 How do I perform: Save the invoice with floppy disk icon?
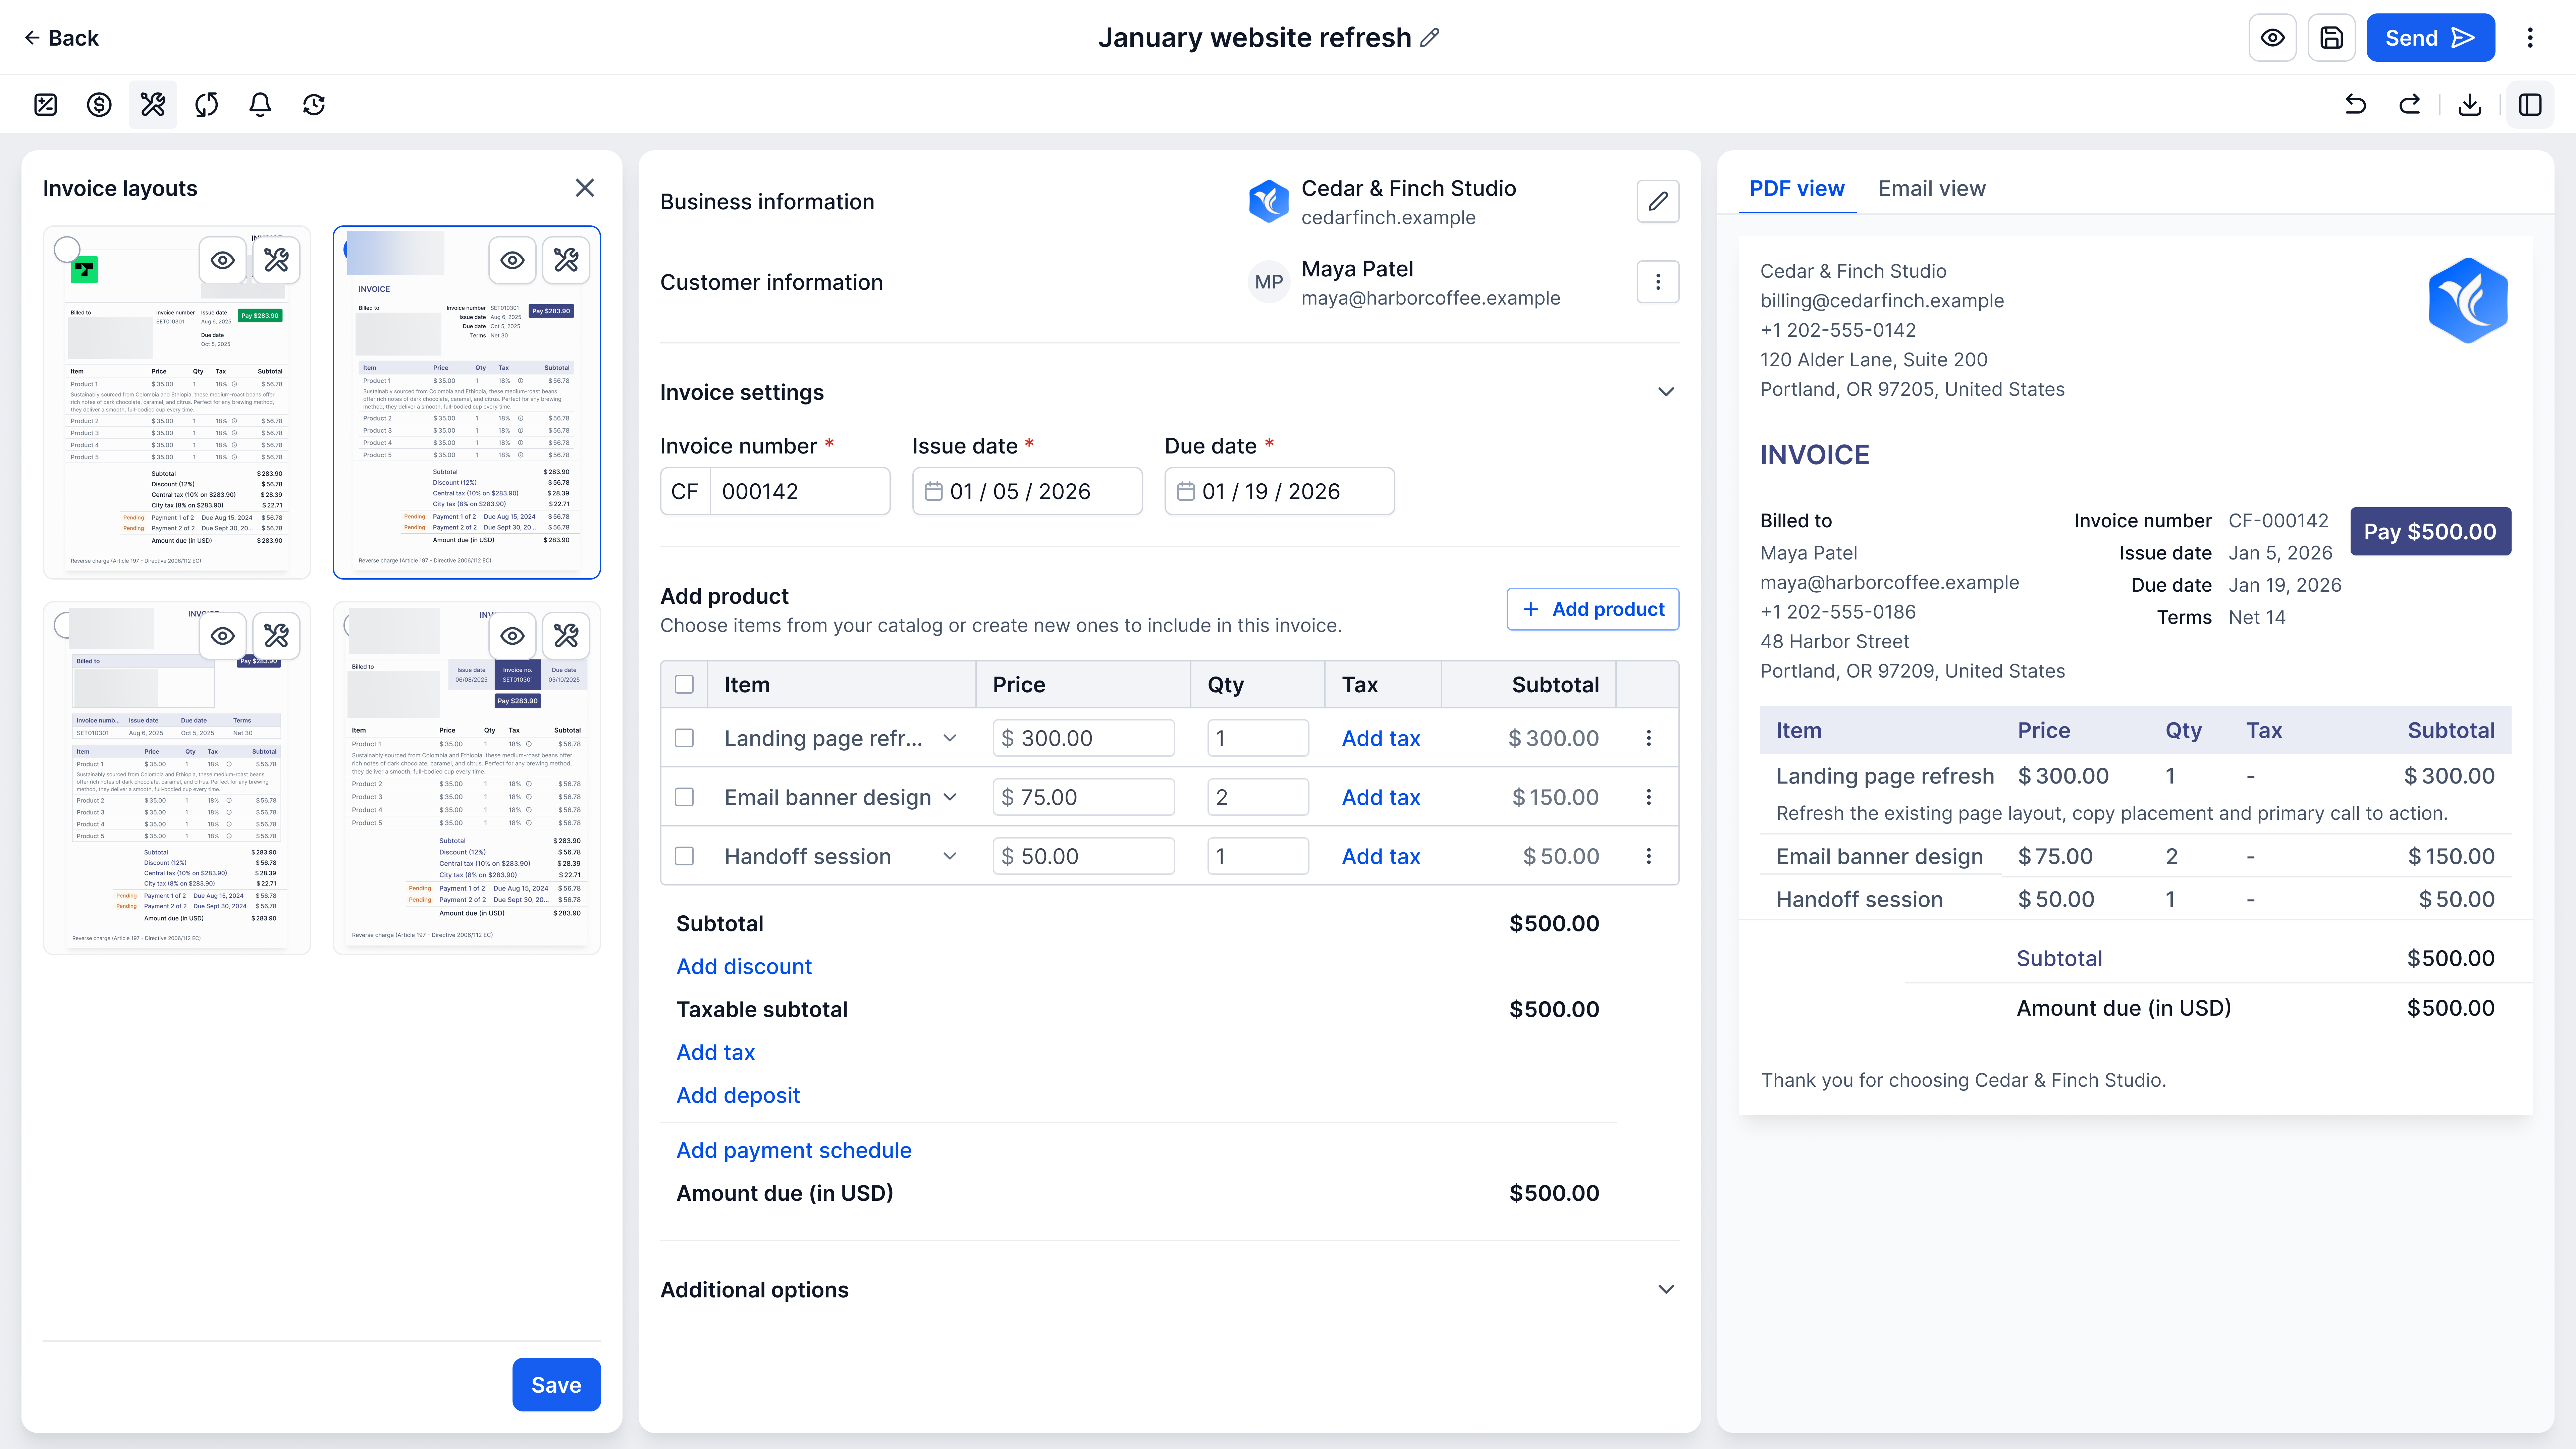tap(2332, 38)
